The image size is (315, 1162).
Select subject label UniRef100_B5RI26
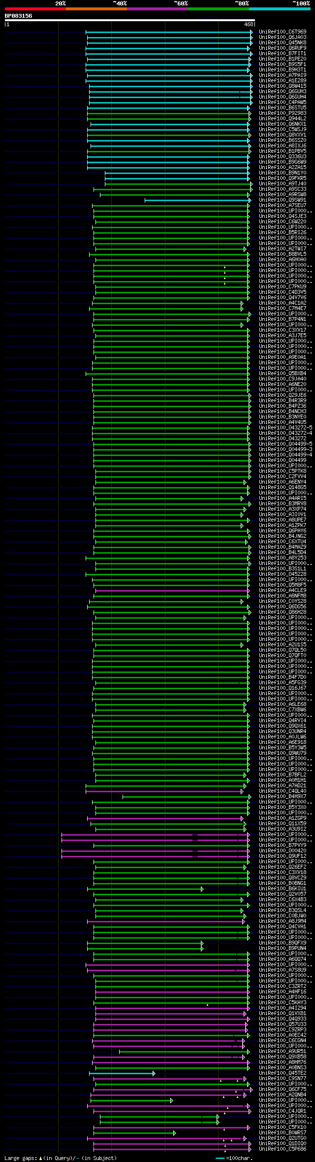[x=283, y=232]
